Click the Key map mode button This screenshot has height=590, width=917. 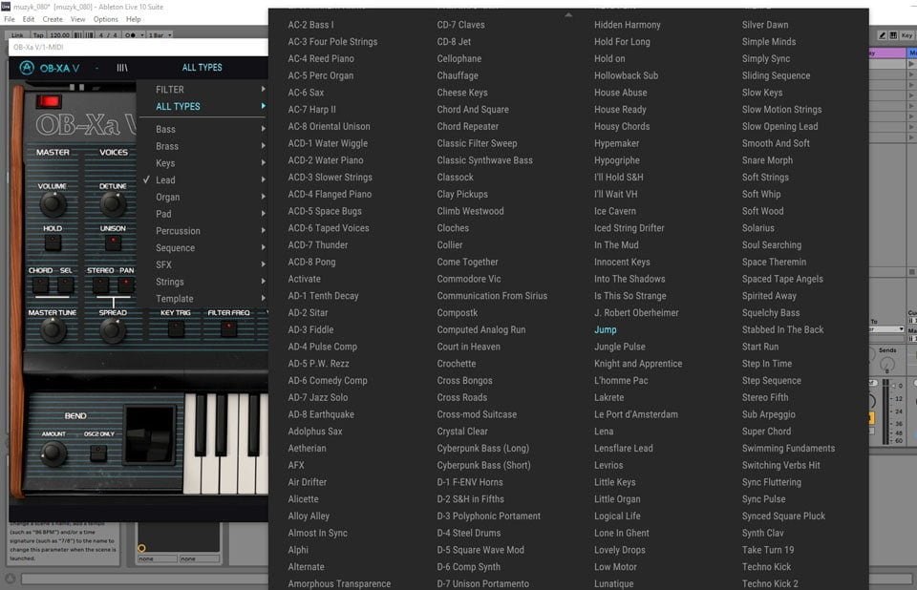pyautogui.click(x=906, y=35)
